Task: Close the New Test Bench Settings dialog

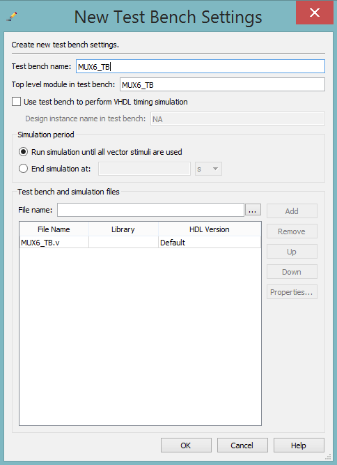Action: tap(315, 13)
